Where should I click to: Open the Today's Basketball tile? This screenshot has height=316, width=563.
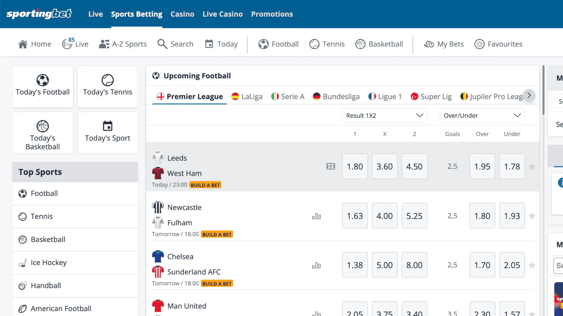tap(43, 133)
